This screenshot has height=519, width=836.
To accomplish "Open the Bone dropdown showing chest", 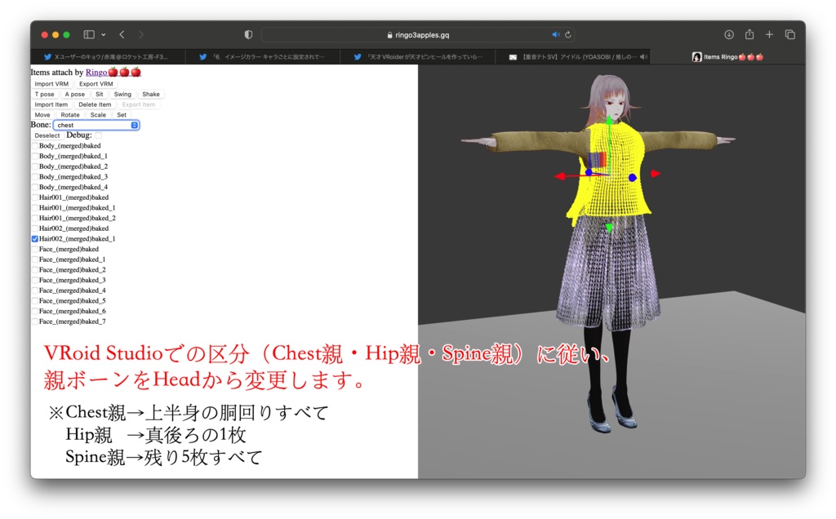I will [96, 125].
